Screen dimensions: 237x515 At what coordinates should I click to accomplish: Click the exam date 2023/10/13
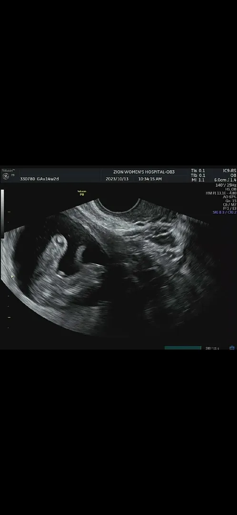tap(117, 179)
